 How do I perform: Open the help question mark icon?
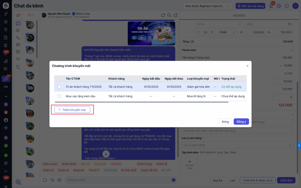(x=279, y=6)
